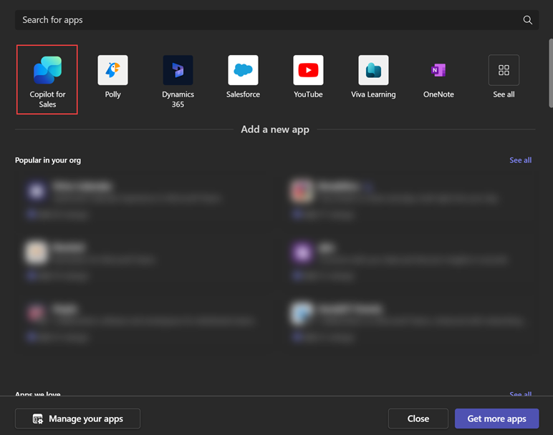Select the OneNote app icon
553x435 pixels.
tap(438, 70)
